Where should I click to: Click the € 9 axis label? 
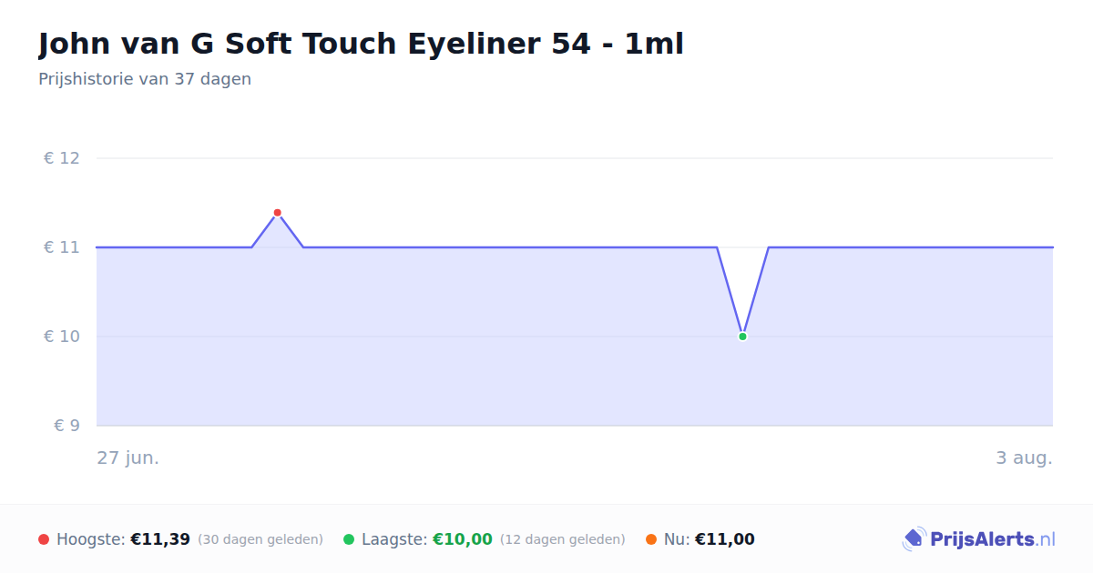(66, 426)
